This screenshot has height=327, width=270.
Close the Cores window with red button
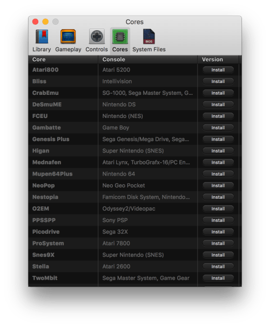tap(35, 22)
